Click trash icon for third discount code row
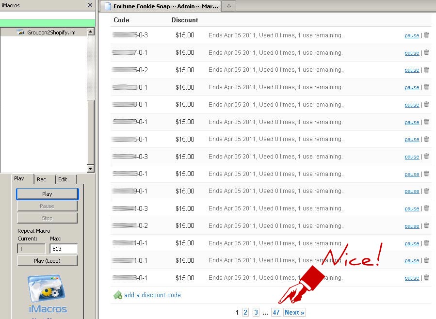The width and height of the screenshot is (436, 319). (426, 70)
